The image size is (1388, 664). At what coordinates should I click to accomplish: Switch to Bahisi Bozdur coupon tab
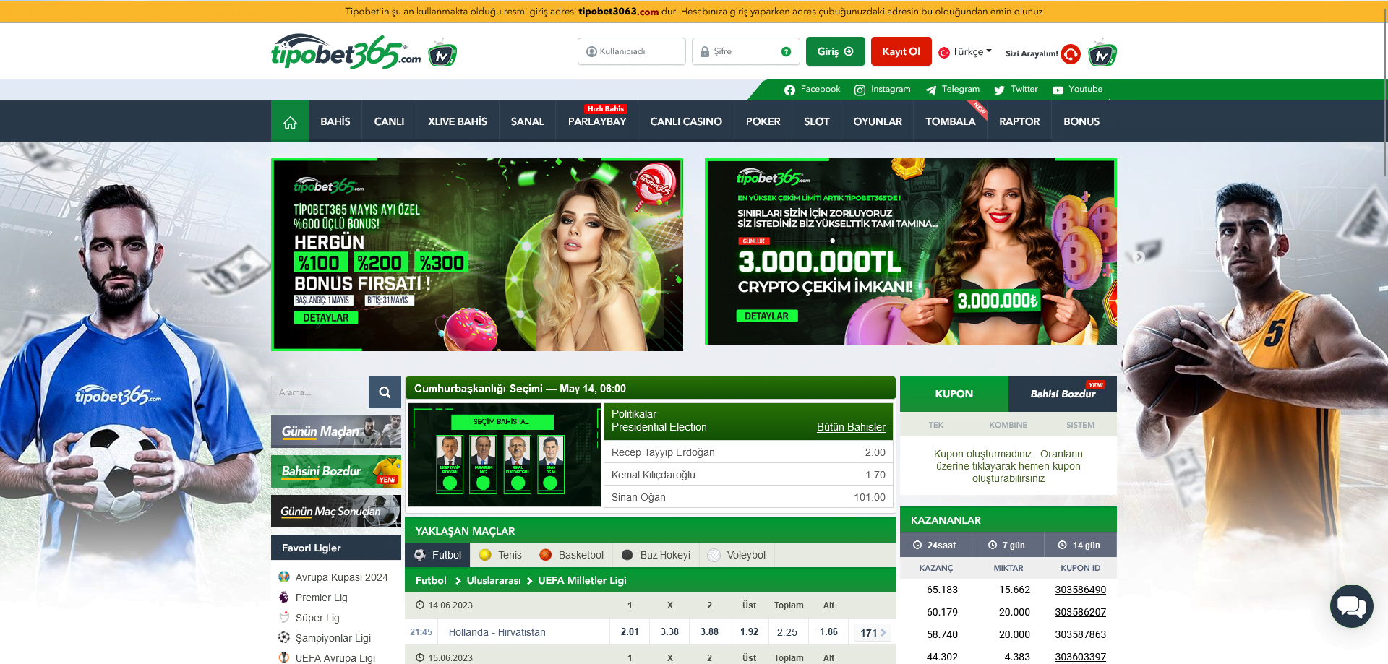(x=1063, y=394)
